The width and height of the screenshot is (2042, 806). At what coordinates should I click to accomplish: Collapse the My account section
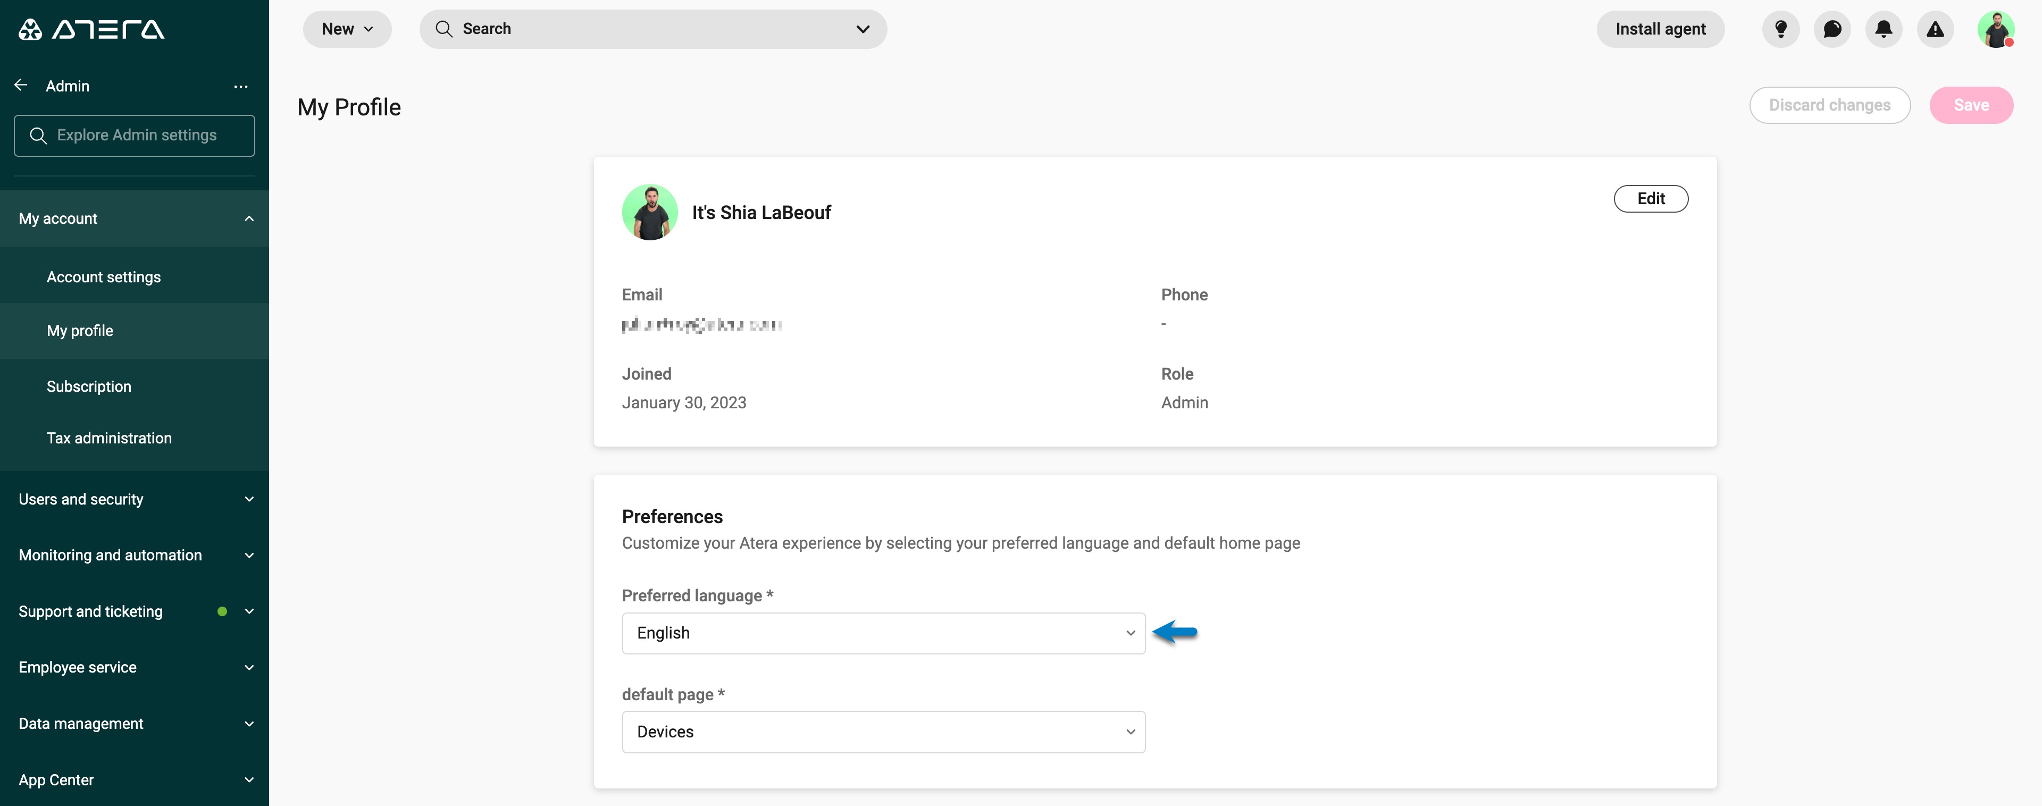click(135, 219)
